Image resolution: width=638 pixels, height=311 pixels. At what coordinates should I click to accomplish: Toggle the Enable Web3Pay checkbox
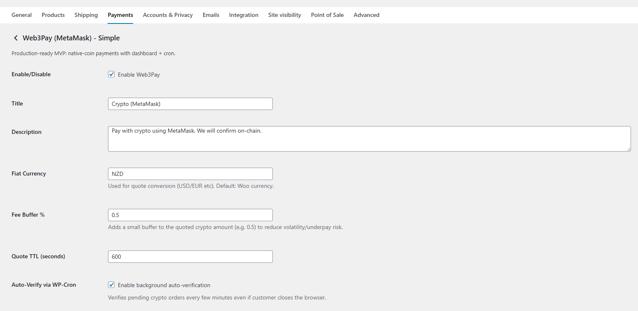(111, 75)
